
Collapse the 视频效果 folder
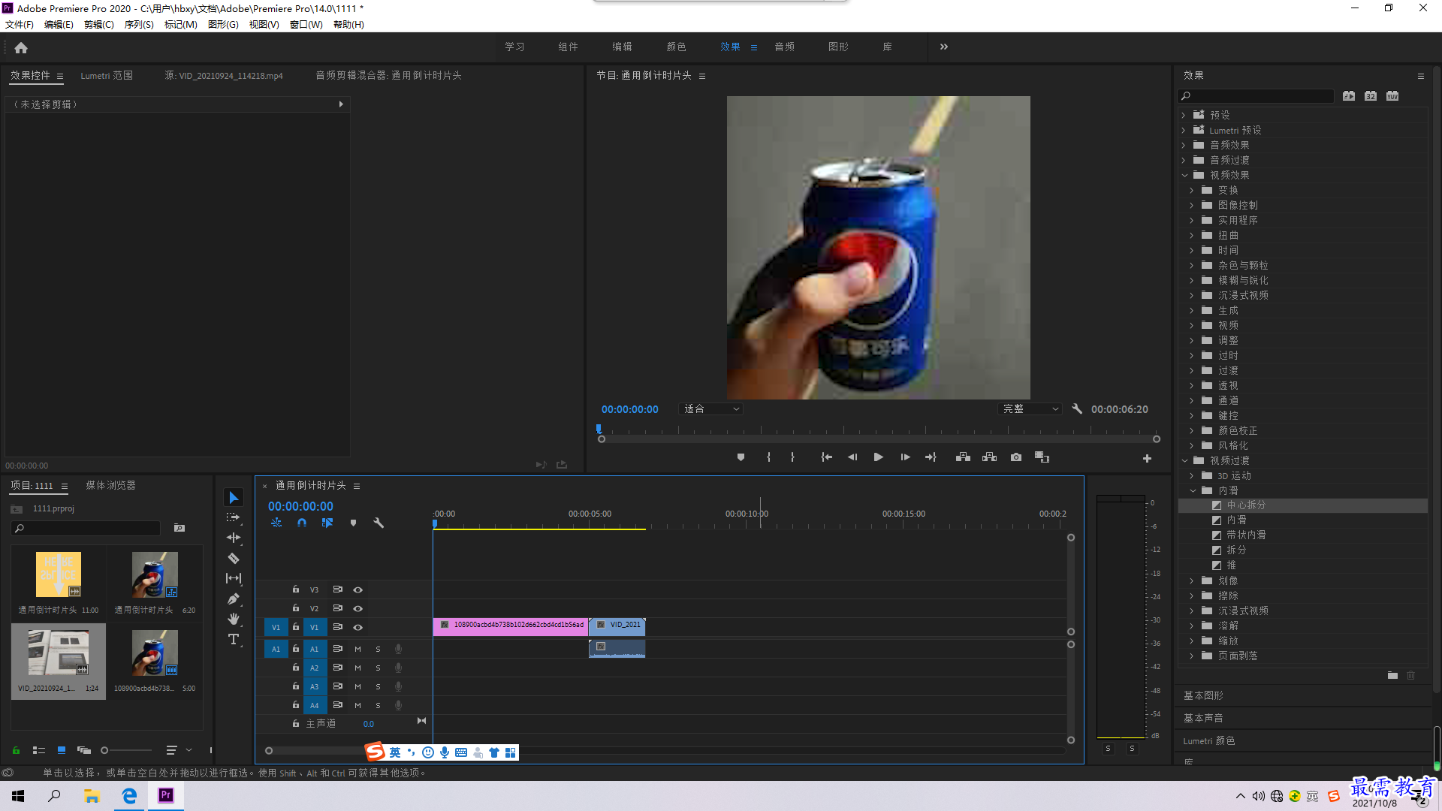tap(1184, 175)
